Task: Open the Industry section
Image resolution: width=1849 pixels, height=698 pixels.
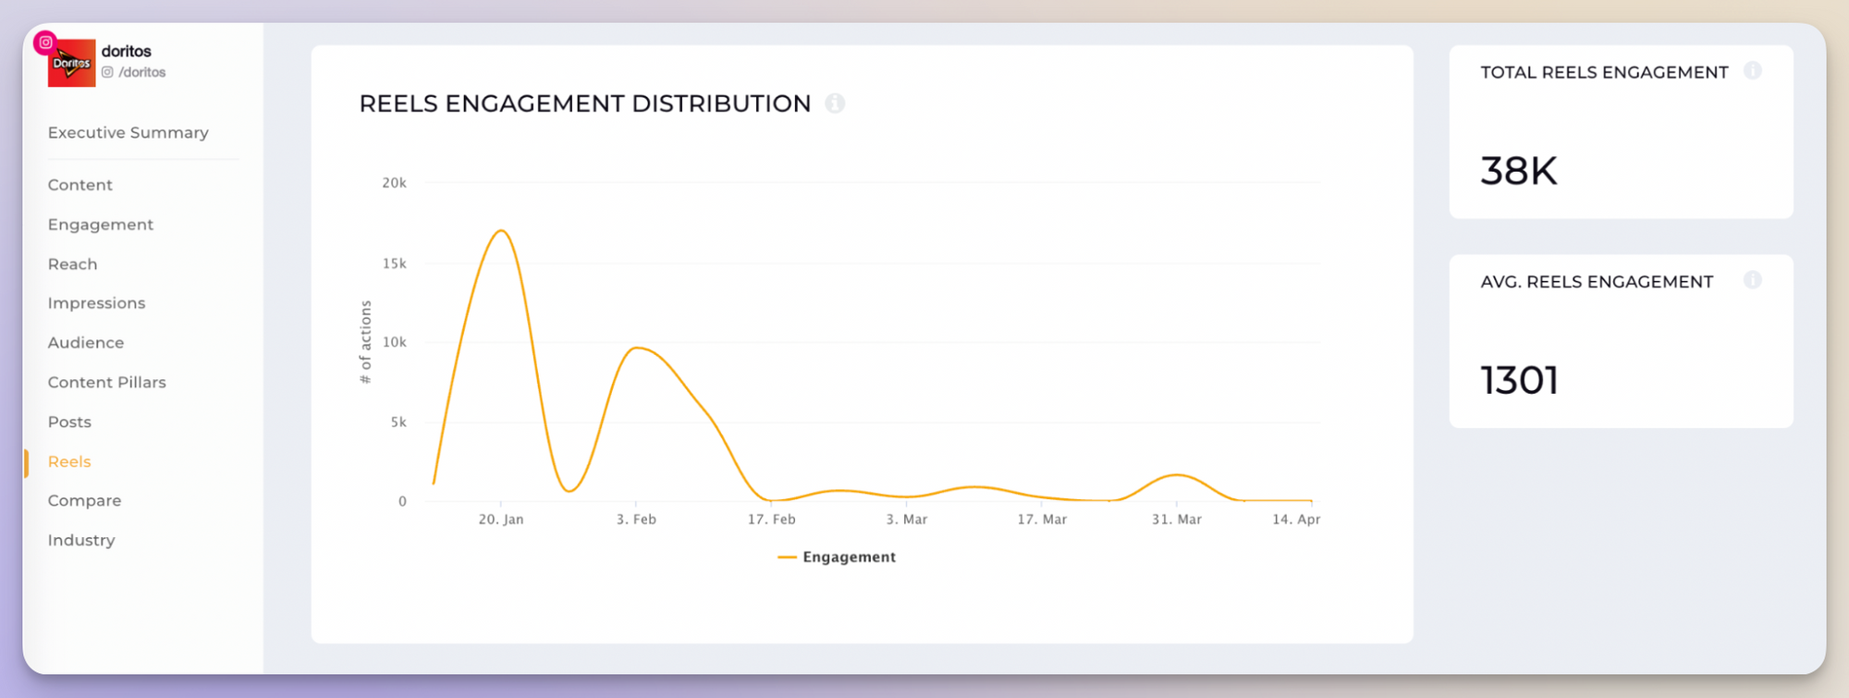Action: (x=81, y=540)
